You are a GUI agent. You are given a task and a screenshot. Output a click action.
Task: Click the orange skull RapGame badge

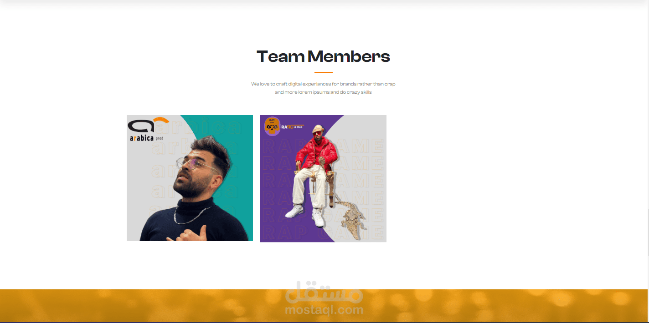pos(272,126)
